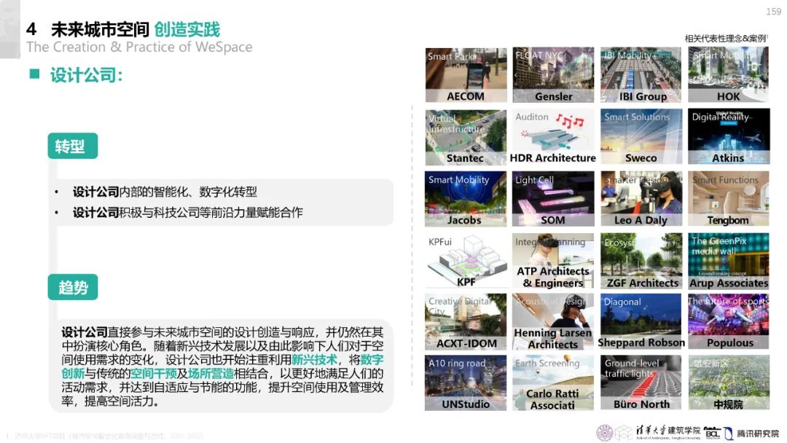Click the bullet about 科技公司等前沿力量赋能合作
The height and width of the screenshot is (443, 787).
[x=188, y=212]
